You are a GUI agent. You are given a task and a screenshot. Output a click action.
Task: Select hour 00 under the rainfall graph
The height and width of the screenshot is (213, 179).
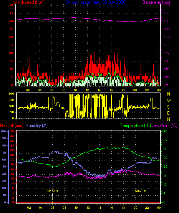point(159,208)
